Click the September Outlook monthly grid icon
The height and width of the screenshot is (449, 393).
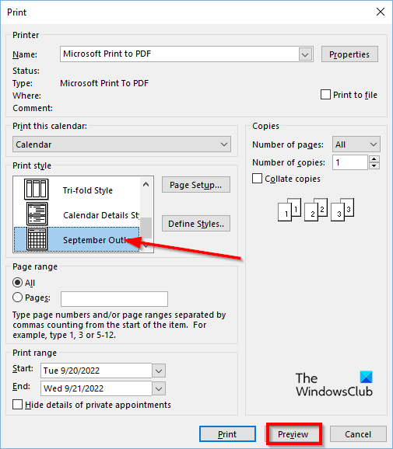pos(37,238)
